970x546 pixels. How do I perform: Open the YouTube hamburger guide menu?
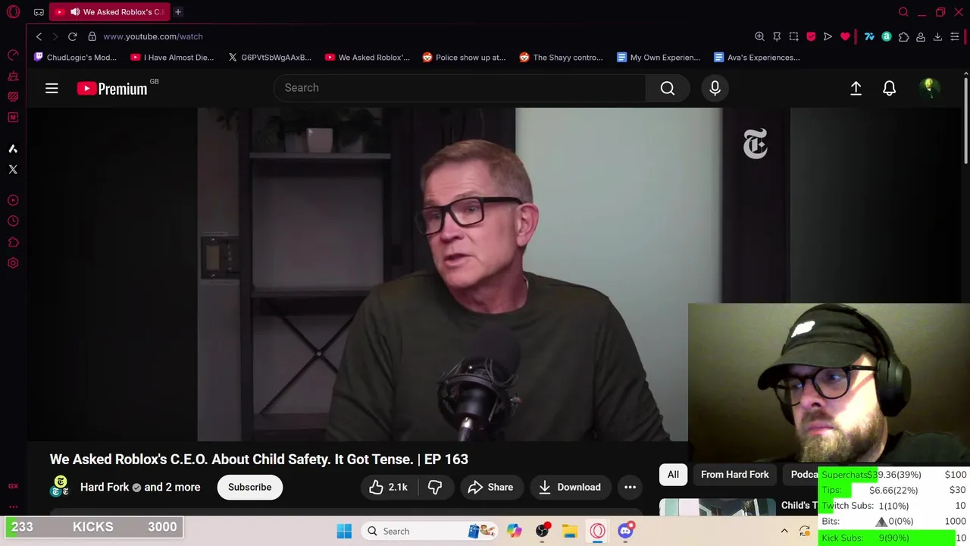52,89
